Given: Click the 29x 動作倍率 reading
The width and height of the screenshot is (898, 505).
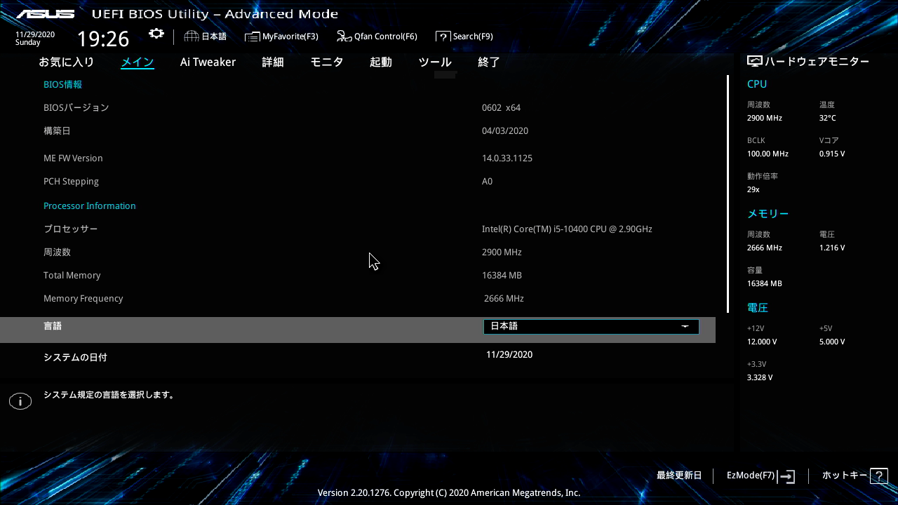Looking at the screenshot, I should [x=753, y=189].
